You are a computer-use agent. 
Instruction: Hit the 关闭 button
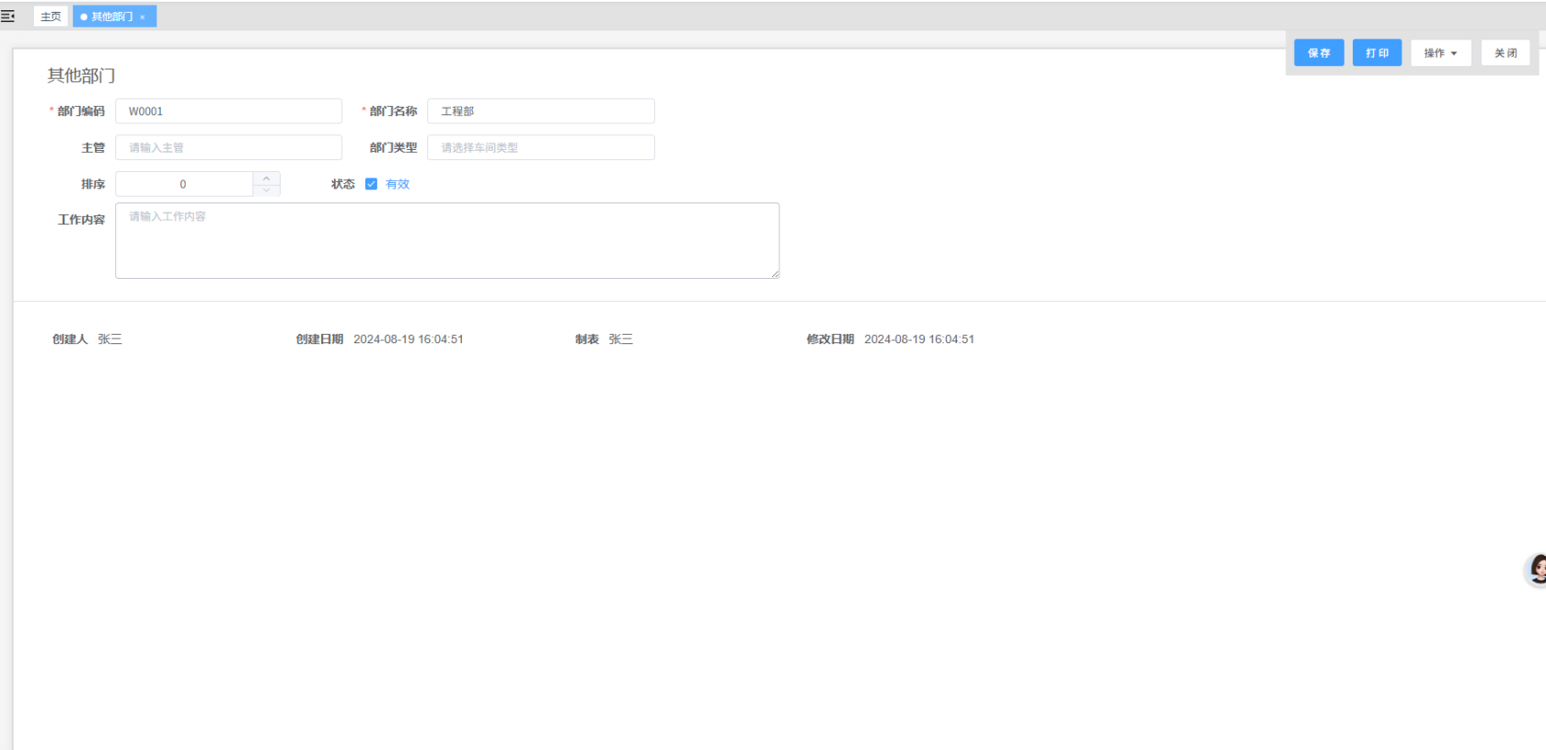click(1505, 53)
